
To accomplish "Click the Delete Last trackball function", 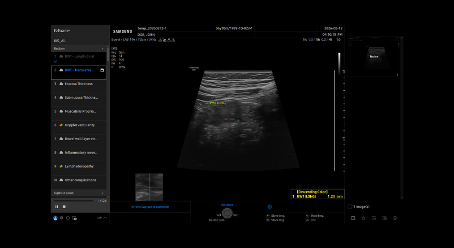I will pos(217,220).
